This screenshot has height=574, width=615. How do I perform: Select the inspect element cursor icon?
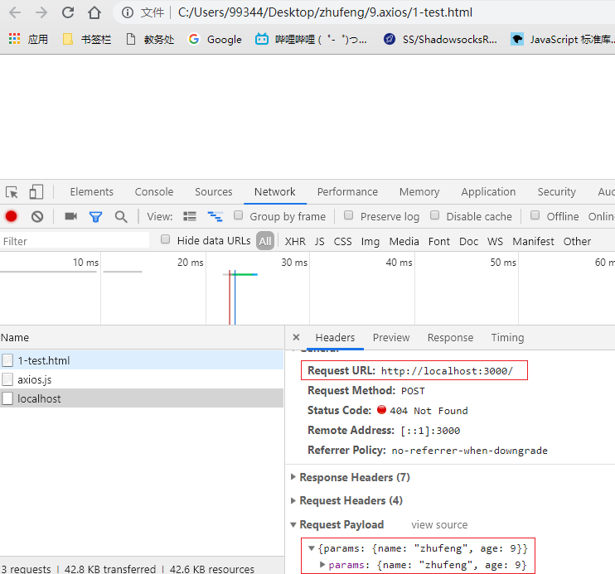coord(12,192)
